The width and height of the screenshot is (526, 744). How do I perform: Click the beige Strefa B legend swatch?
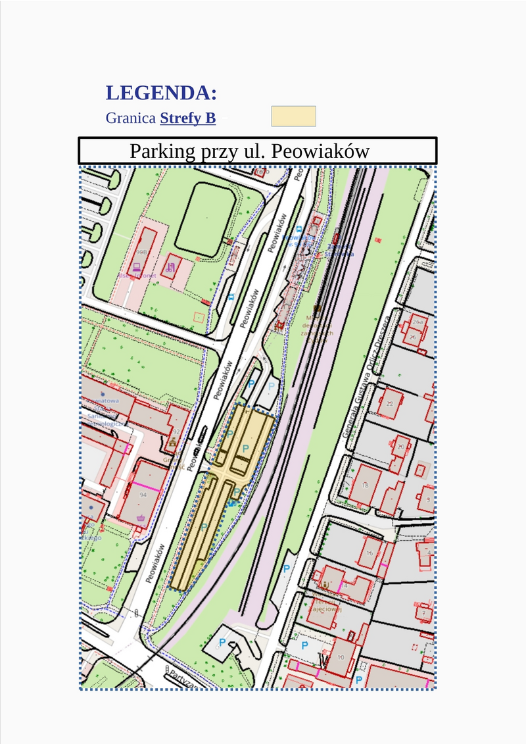(293, 116)
